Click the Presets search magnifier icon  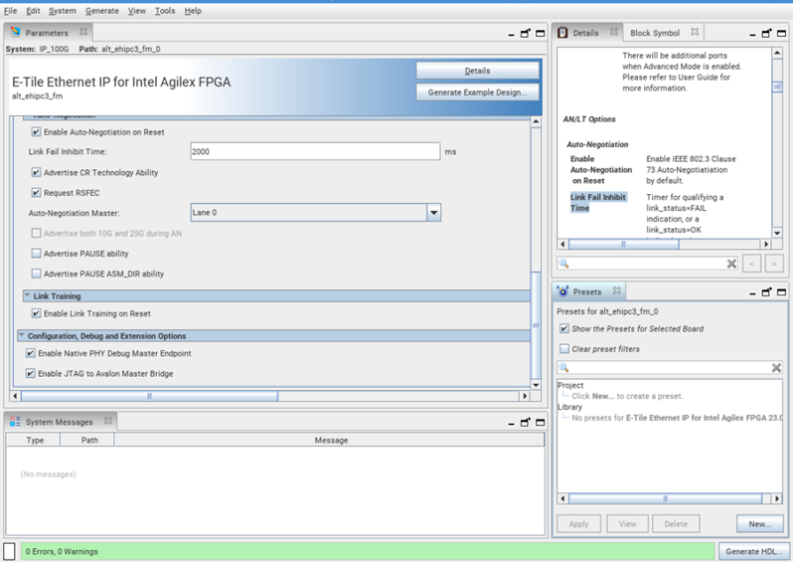(564, 368)
